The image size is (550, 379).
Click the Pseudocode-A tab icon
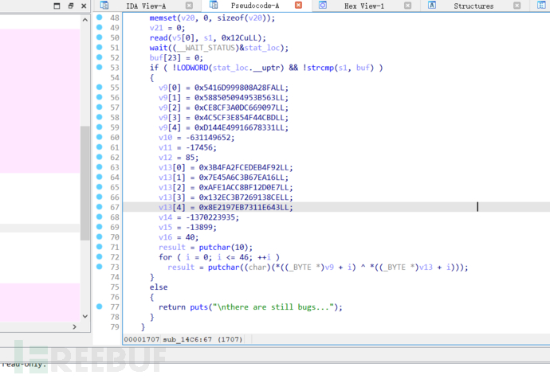(214, 6)
